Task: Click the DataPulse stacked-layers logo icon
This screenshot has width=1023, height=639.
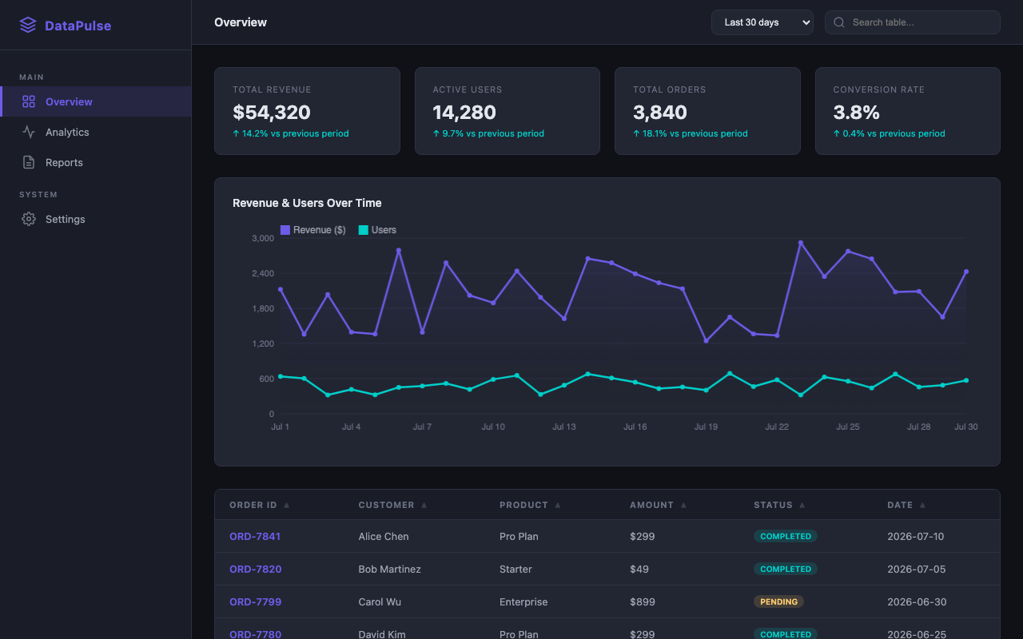Action: 28,26
